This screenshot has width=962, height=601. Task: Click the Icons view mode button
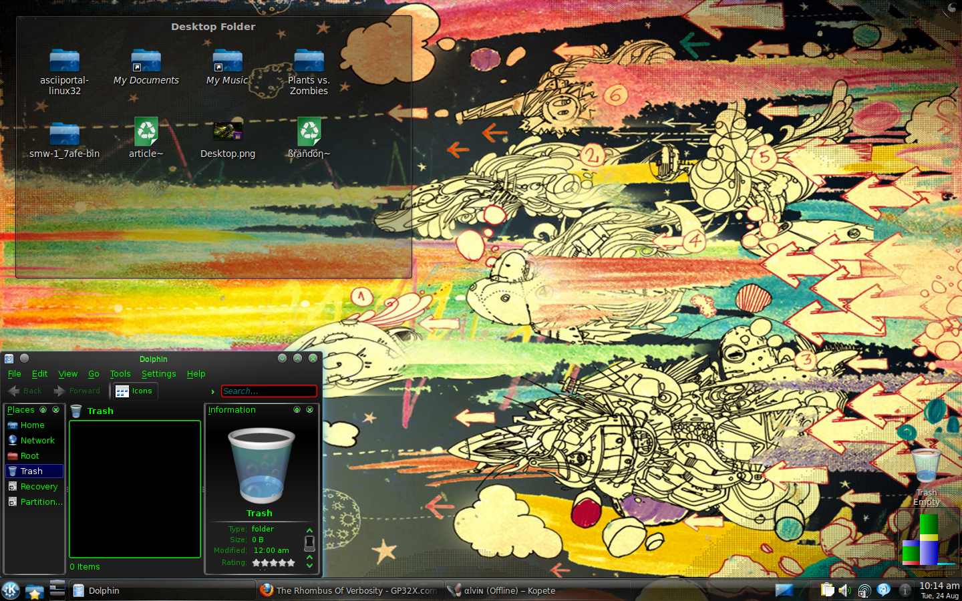coord(134,391)
